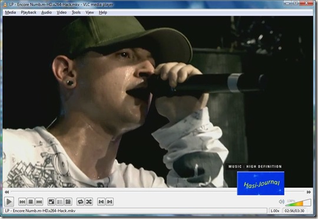Click status bar filename LP - Encore Numb
This screenshot has height=219, width=318.
point(40,211)
